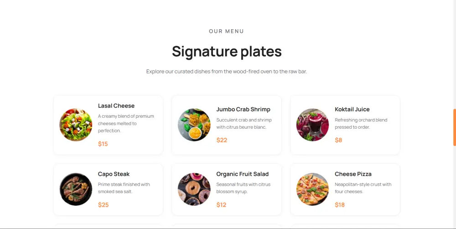456x229 pixels.
Task: Click the Signature plates heading
Action: [x=227, y=52]
